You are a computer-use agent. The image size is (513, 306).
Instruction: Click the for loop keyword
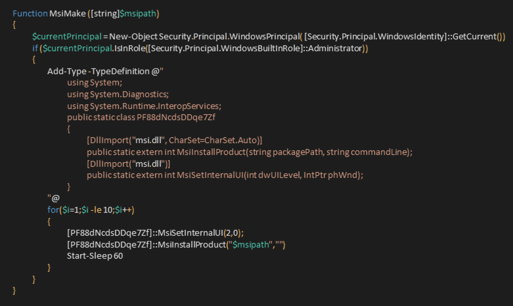coord(53,210)
